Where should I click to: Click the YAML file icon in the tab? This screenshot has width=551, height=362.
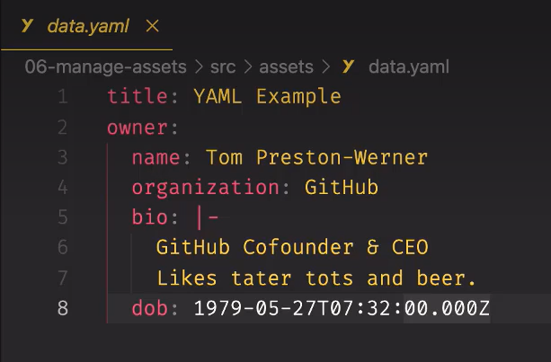point(27,26)
